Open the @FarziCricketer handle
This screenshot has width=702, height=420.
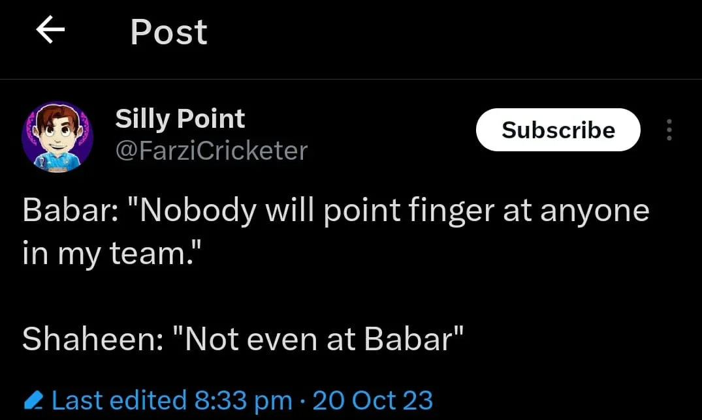pos(211,151)
